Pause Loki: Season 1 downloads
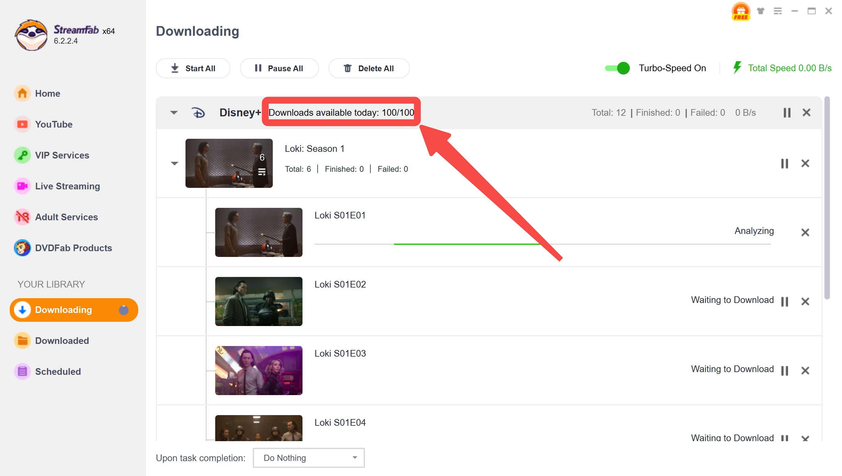 pos(784,163)
